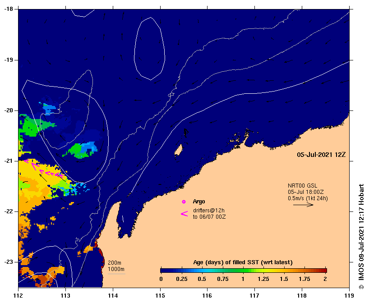Click the 'to 06/07 00Z' text
The width and height of the screenshot is (369, 303).
click(x=209, y=217)
